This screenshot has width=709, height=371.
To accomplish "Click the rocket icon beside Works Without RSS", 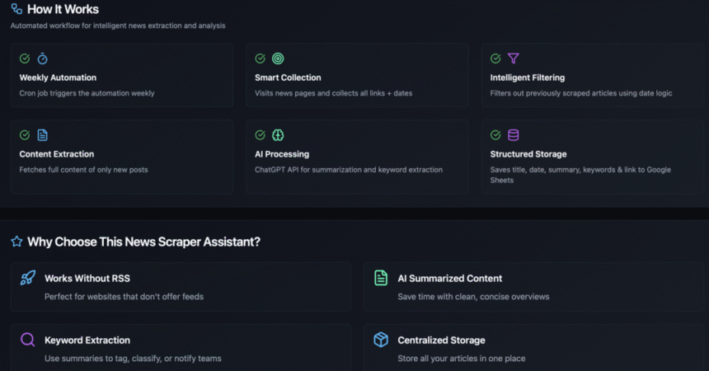I will click(27, 278).
